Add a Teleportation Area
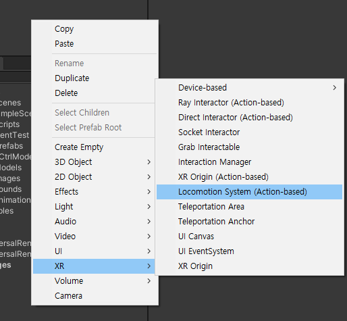347x321 pixels. pos(249,207)
